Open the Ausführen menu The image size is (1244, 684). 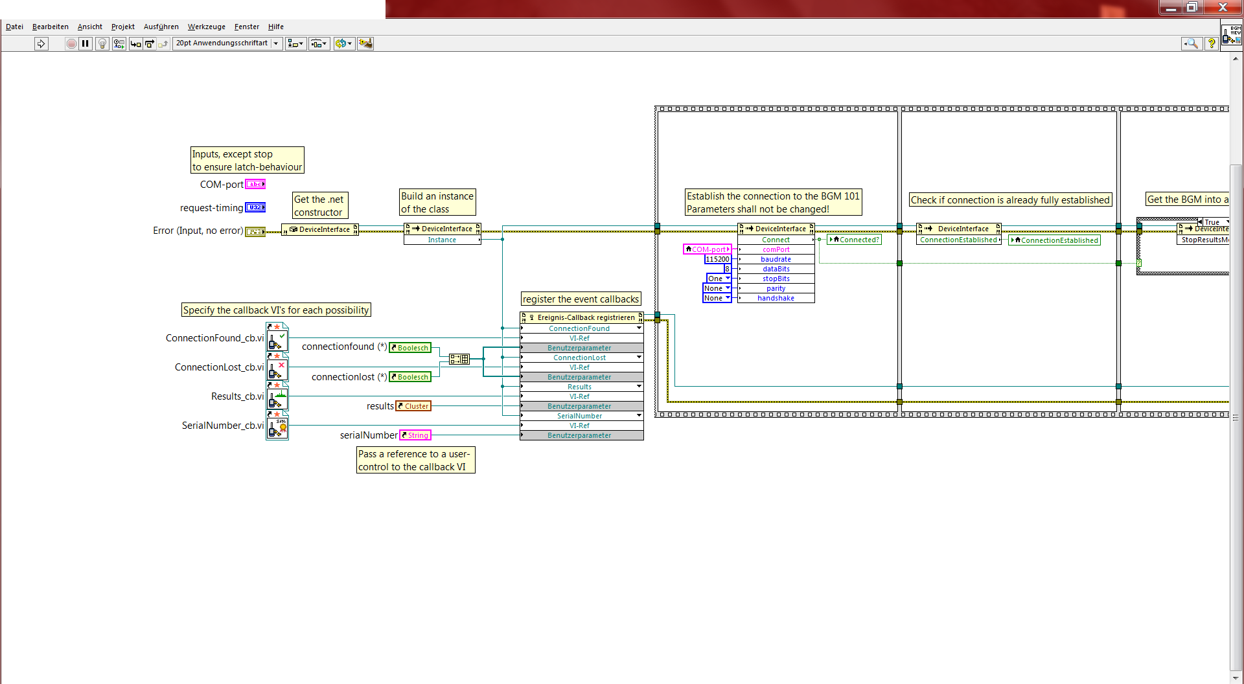pos(161,27)
